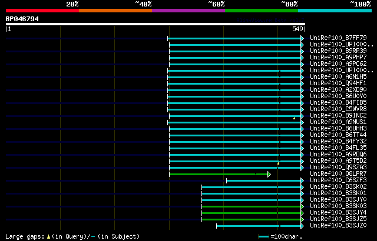Click the green alignment bar of B3SJZ5
The width and height of the screenshot is (377, 241).
pos(252,219)
